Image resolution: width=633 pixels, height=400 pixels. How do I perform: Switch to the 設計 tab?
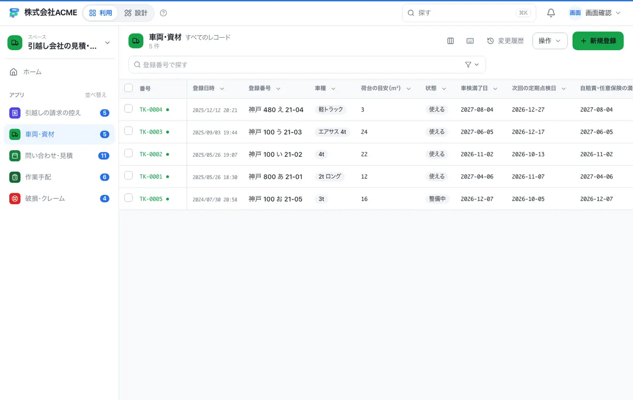[136, 13]
